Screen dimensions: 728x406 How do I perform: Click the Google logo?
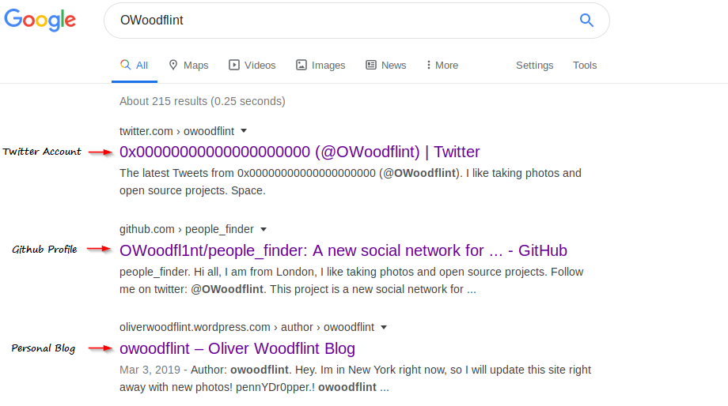coord(40,21)
